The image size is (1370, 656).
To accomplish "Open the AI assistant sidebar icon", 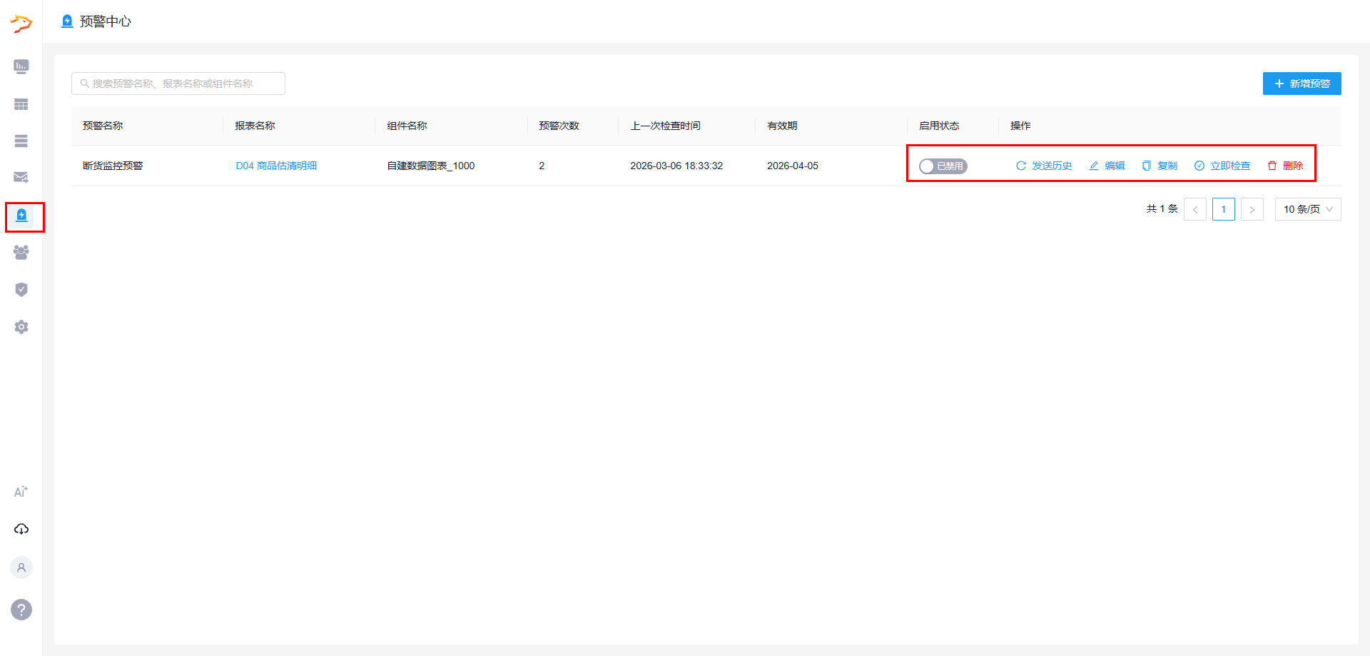I will pyautogui.click(x=21, y=492).
